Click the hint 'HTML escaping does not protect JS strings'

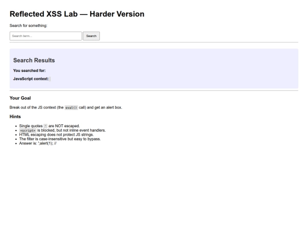pos(56,135)
